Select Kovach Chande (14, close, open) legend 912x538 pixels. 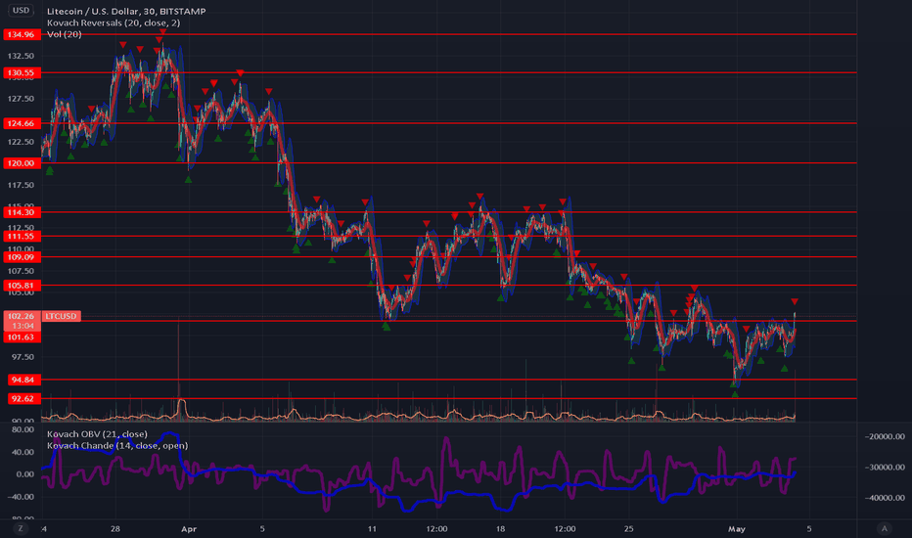click(117, 445)
